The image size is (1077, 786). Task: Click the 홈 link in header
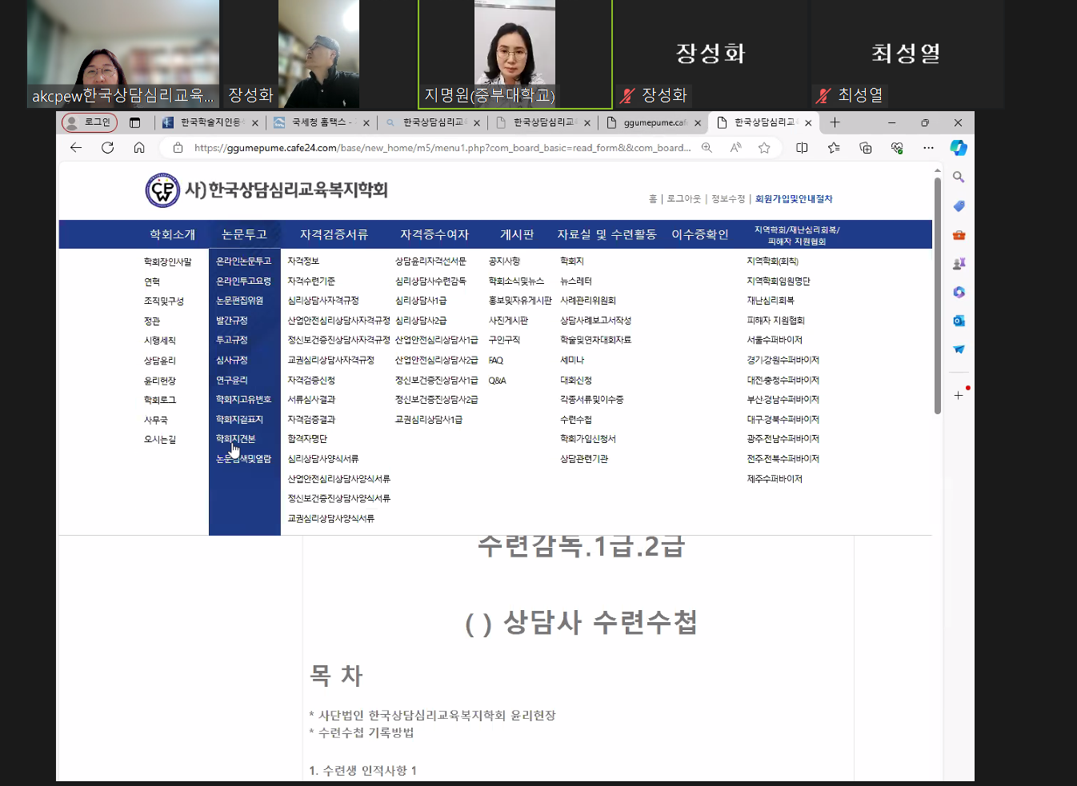(x=653, y=199)
